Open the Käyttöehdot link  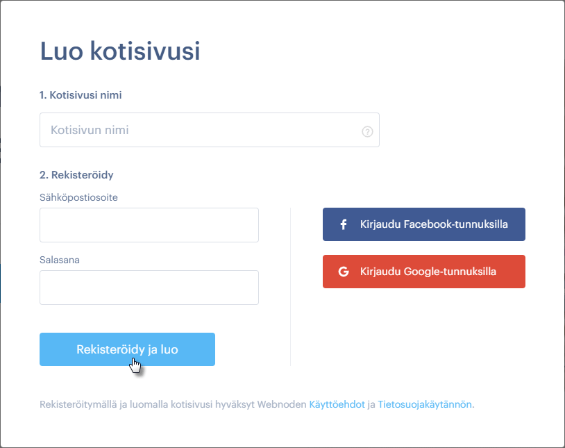(x=337, y=404)
